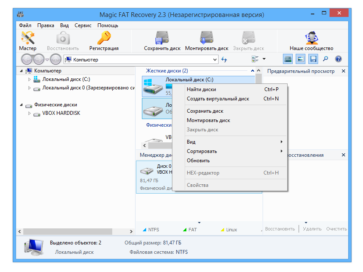Close the Предварительный просмотр panel
This screenshot has height=272, width=363.
[344, 71]
